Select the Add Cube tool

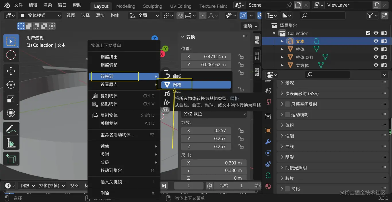[x=11, y=159]
